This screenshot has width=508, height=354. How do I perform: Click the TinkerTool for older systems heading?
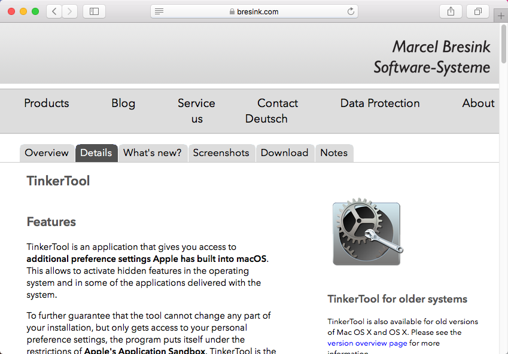(397, 299)
